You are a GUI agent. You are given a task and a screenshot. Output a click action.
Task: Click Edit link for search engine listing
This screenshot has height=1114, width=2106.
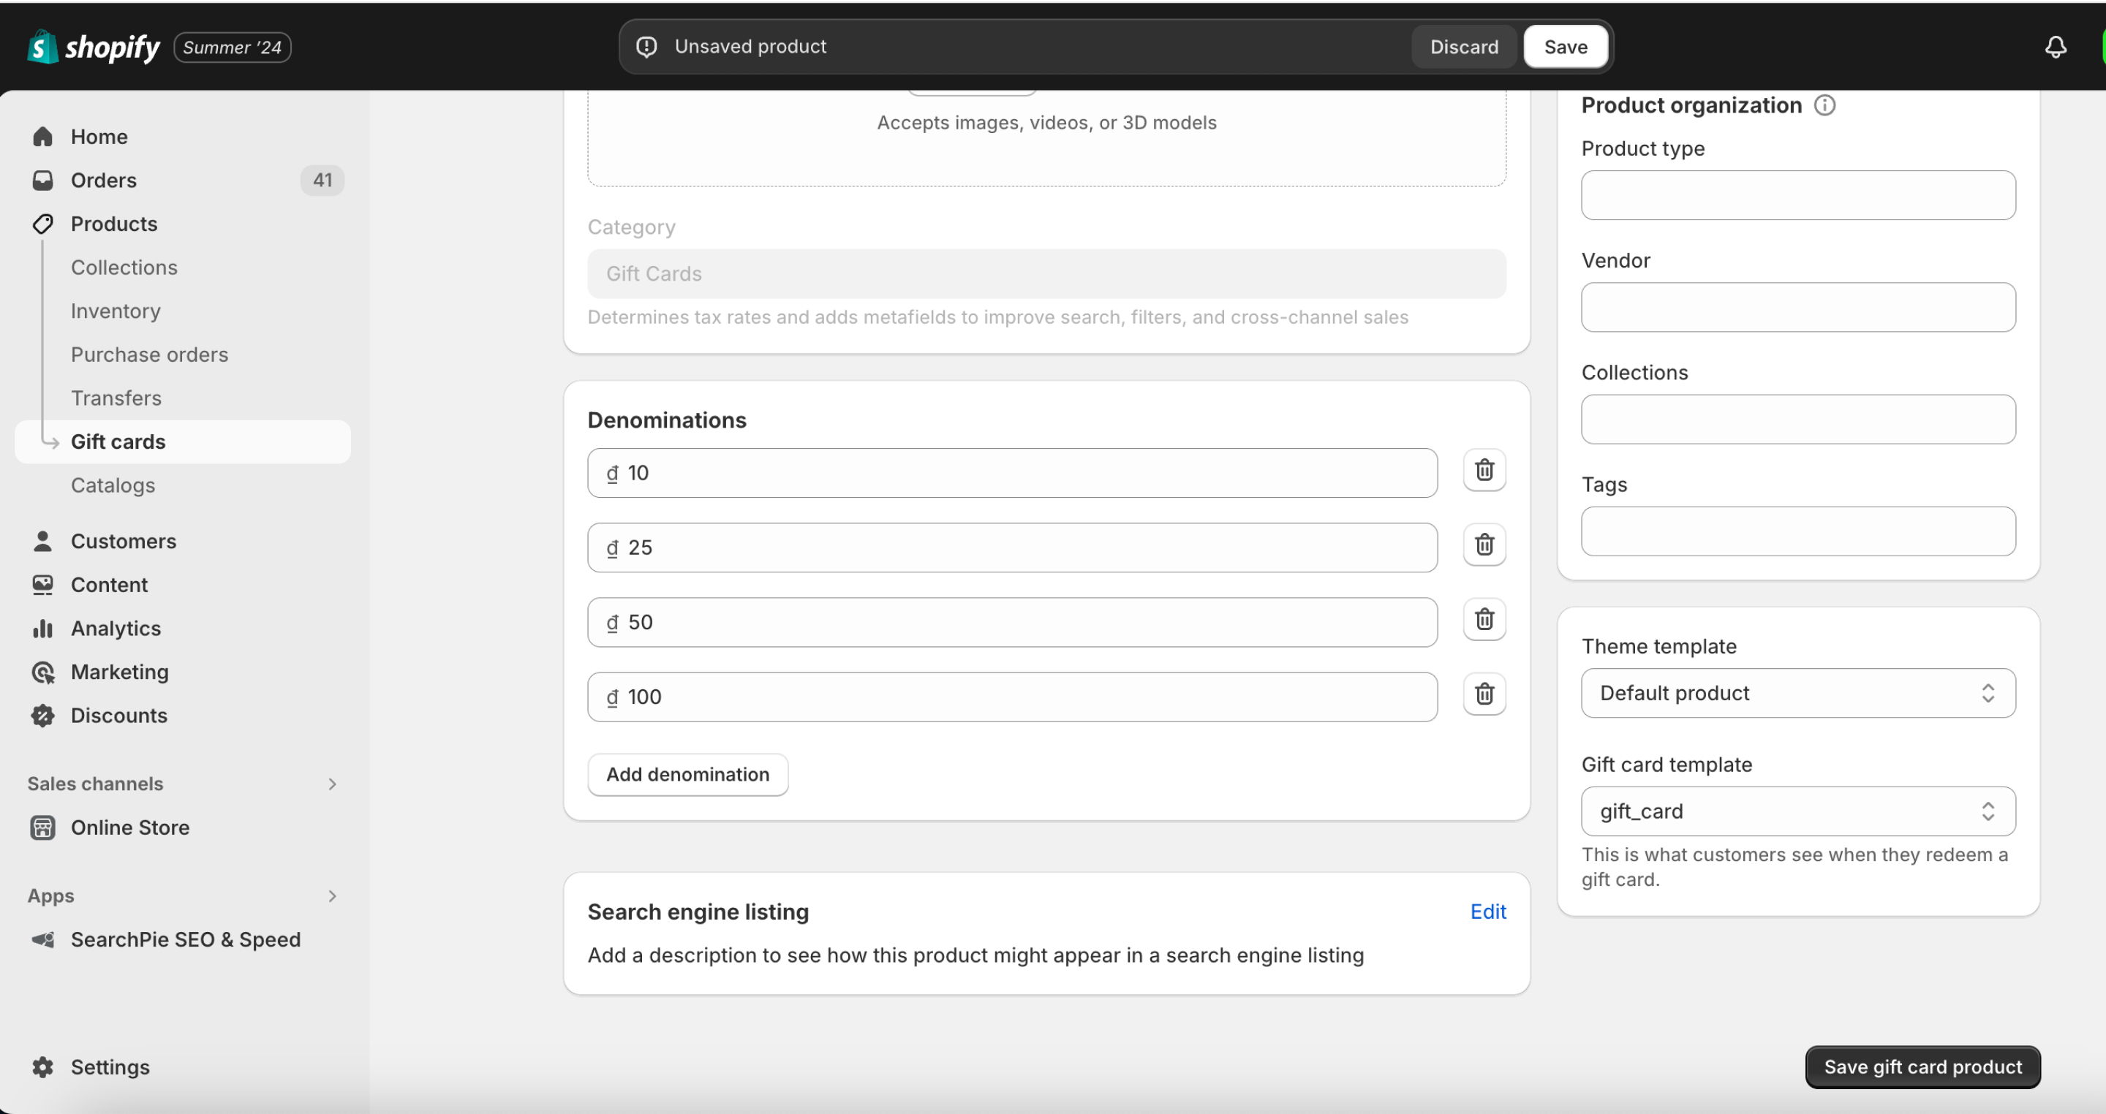pyautogui.click(x=1488, y=912)
